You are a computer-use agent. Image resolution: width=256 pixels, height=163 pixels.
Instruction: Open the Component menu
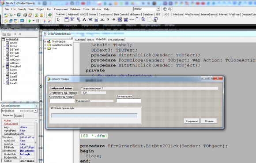point(61,9)
